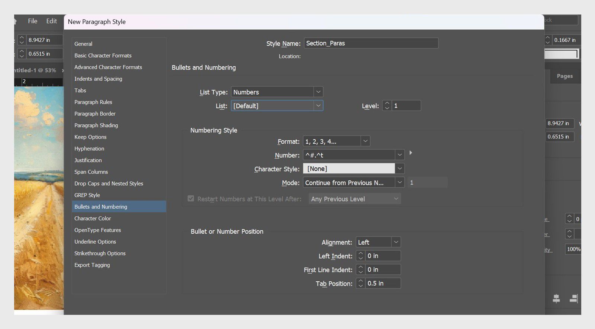595x329 pixels.
Task: Click the Level value field
Action: [x=406, y=106]
